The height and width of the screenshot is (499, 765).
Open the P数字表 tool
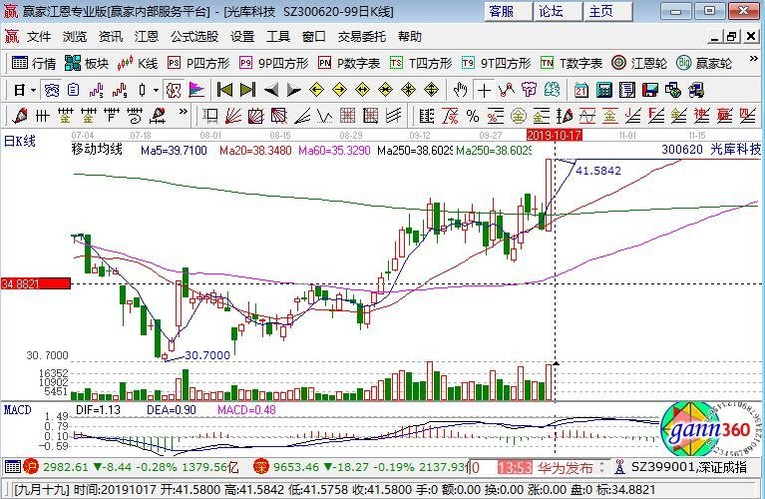(x=349, y=64)
